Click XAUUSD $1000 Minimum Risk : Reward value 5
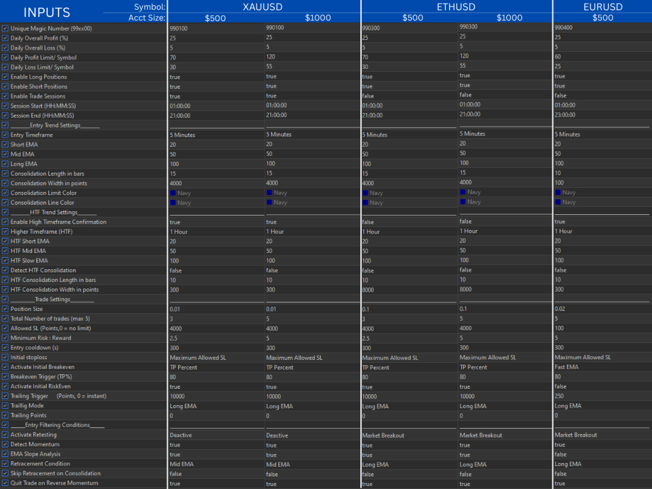The width and height of the screenshot is (652, 489). (x=268, y=338)
